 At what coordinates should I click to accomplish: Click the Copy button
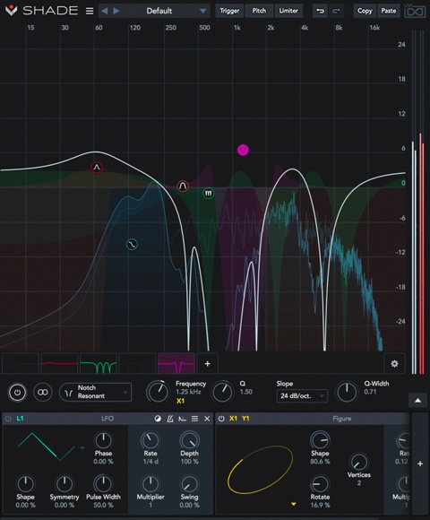click(365, 11)
